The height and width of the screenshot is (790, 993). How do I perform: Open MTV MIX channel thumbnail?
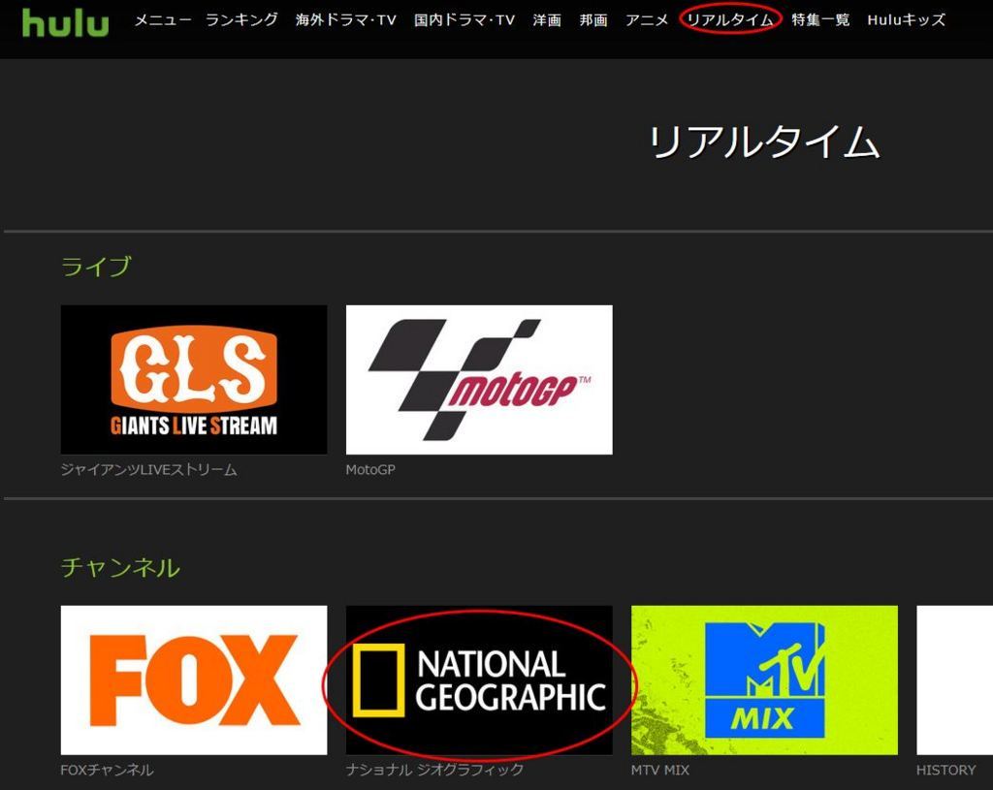764,679
